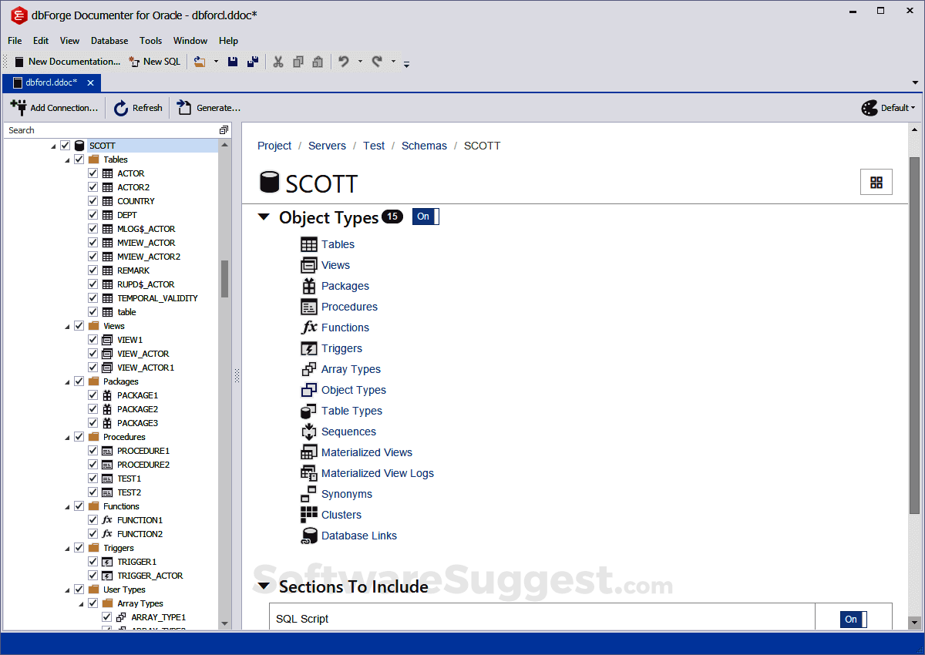This screenshot has width=925, height=655.
Task: Select the Database Links icon
Action: coord(308,536)
